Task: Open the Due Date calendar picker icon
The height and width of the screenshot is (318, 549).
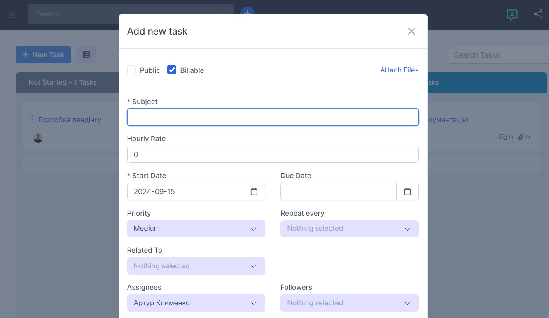Action: pos(407,192)
